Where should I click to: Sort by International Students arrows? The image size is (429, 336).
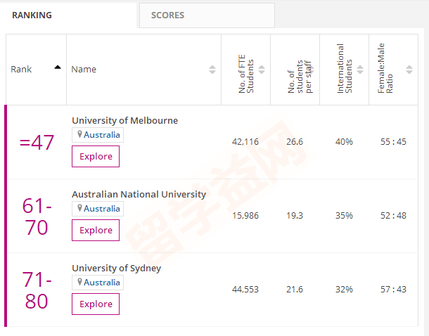(360, 70)
